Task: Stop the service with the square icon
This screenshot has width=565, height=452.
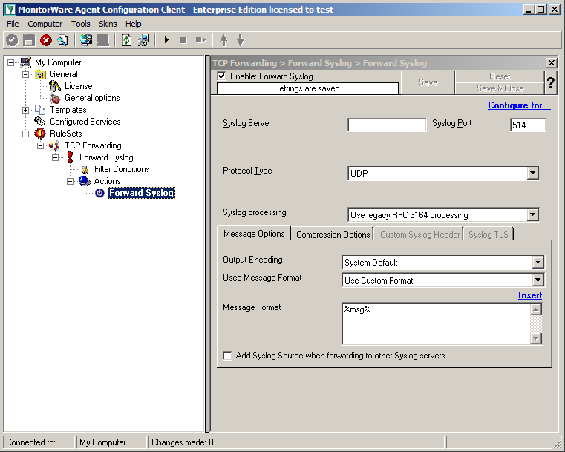Action: 183,40
